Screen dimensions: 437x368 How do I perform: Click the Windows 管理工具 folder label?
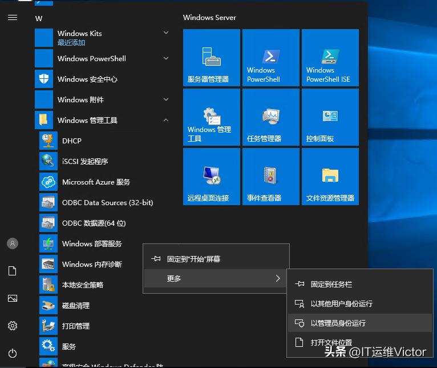pyautogui.click(x=87, y=121)
